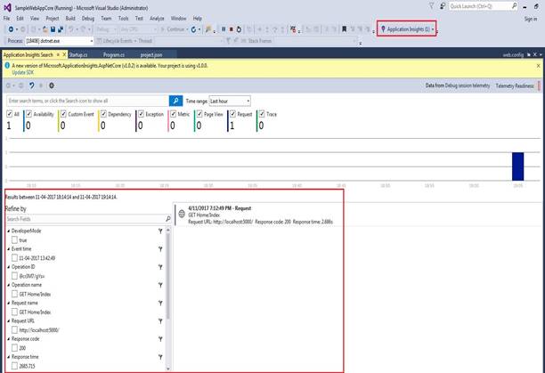Click the filter icon beside DeveloperMode
The image size is (545, 373).
coord(159,230)
